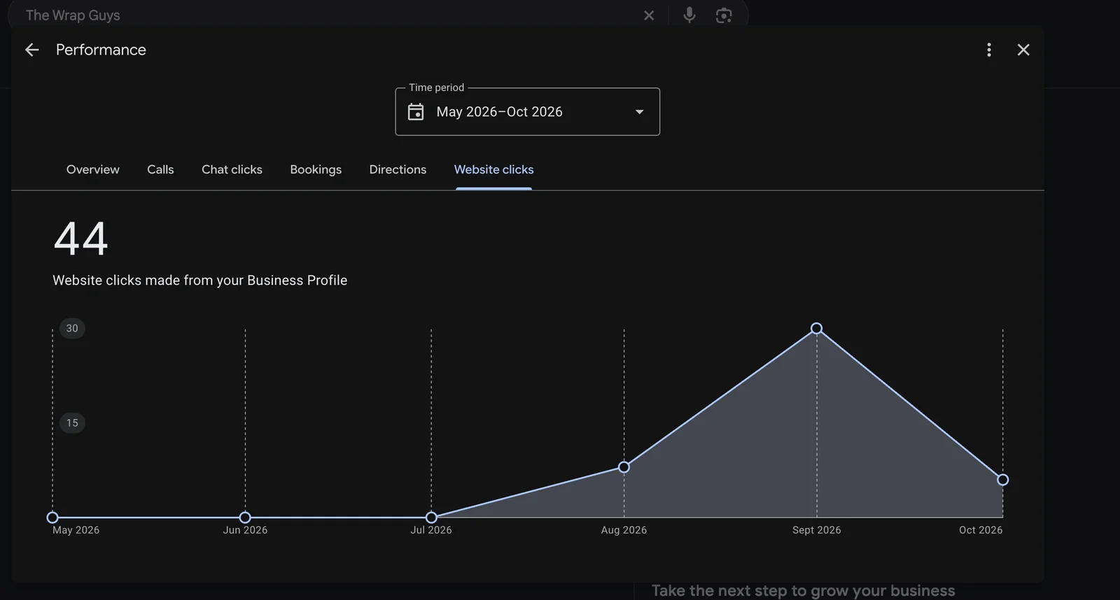The image size is (1120, 600).
Task: Click the Oct 2026 data point
Action: [1002, 480]
